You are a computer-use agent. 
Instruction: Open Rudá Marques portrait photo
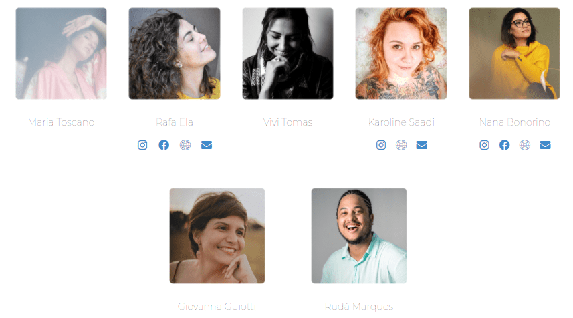pos(359,236)
